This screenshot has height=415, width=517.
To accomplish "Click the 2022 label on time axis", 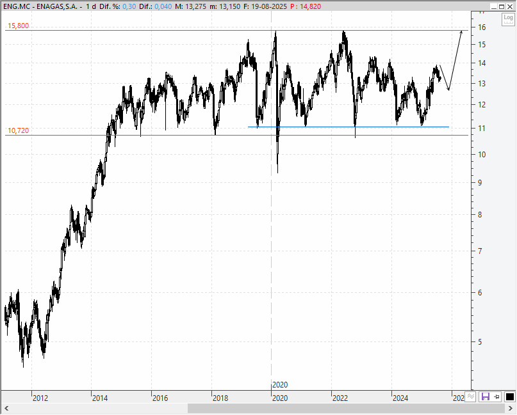I will (340, 398).
